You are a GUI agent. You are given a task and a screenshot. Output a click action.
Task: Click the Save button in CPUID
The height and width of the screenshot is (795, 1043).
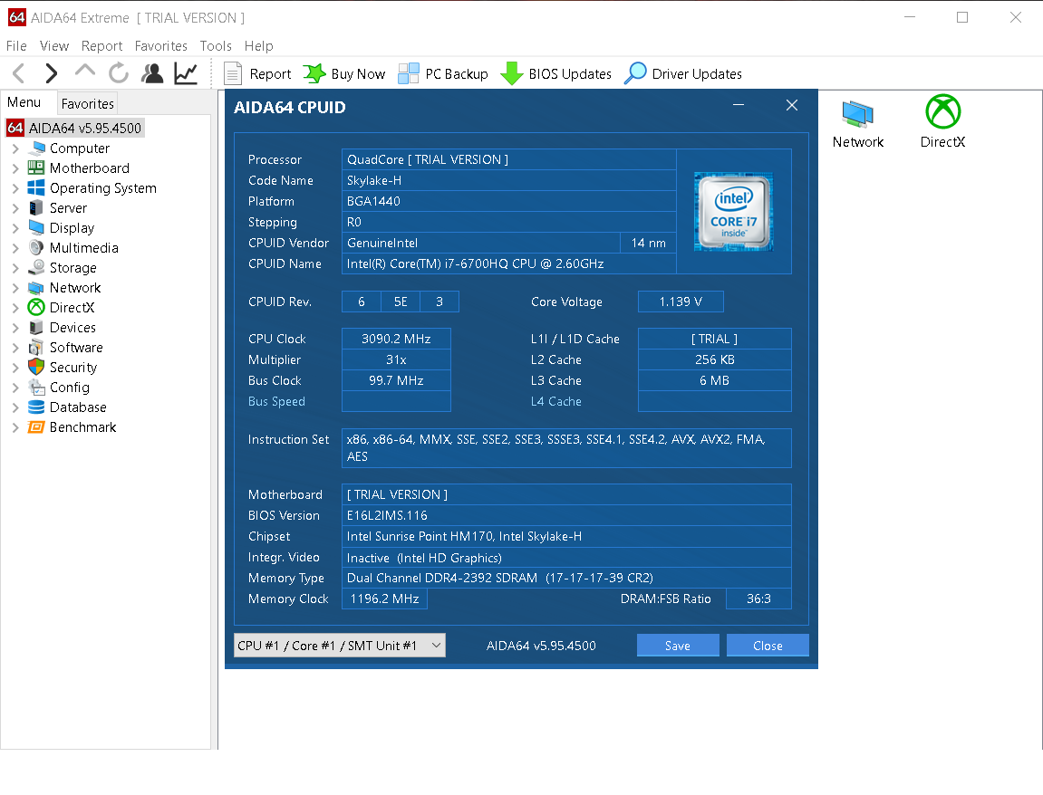678,646
